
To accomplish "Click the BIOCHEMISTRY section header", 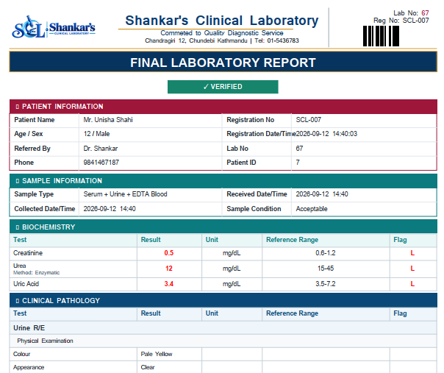I will click(x=223, y=227).
